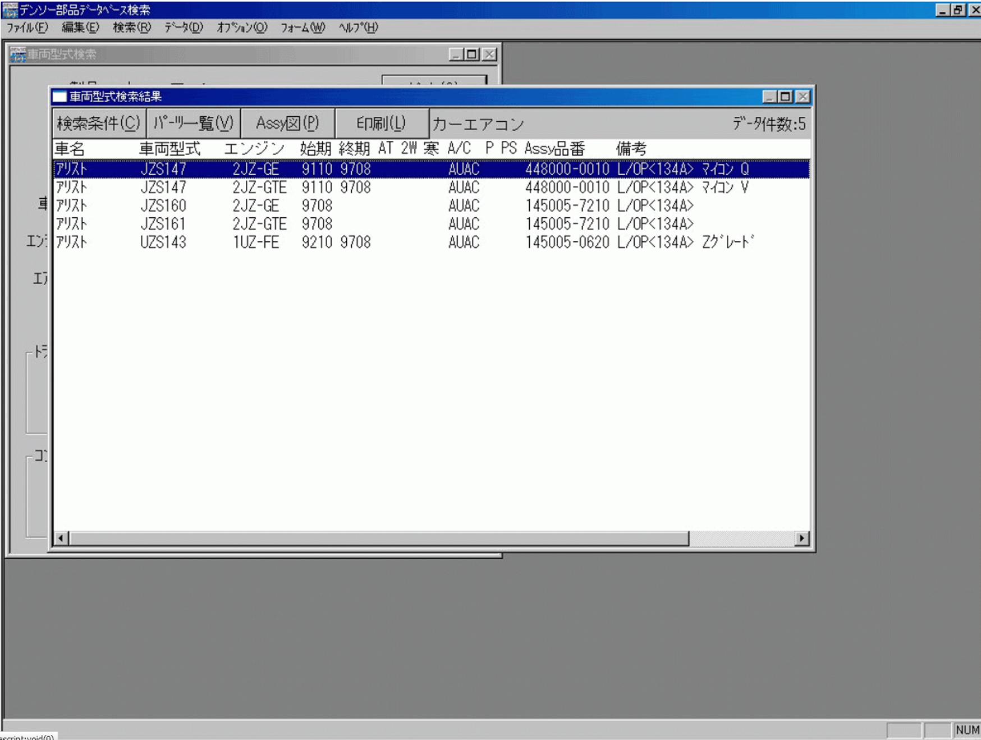This screenshot has height=740, width=981.
Task: Open the ヘルプ(H) menu
Action: pyautogui.click(x=358, y=28)
